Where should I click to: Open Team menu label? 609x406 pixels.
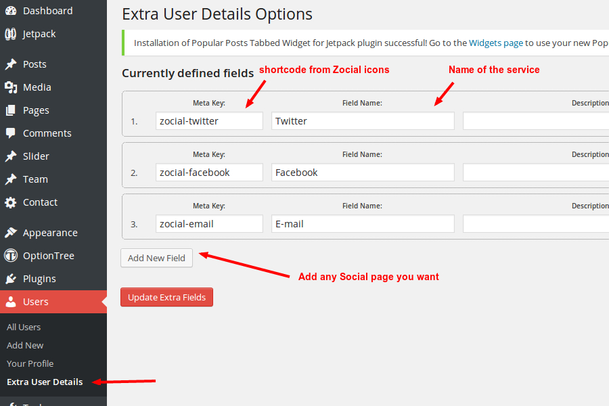(x=35, y=179)
